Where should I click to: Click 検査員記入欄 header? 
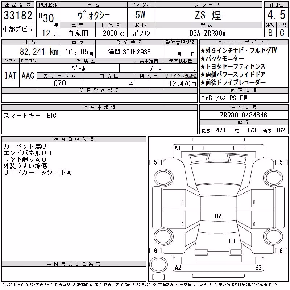pos(74,140)
